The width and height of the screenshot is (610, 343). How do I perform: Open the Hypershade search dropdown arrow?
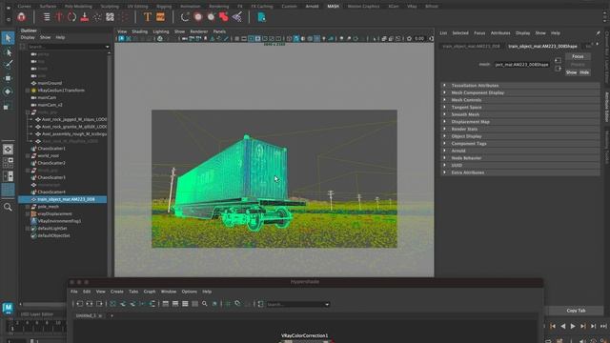click(x=327, y=304)
